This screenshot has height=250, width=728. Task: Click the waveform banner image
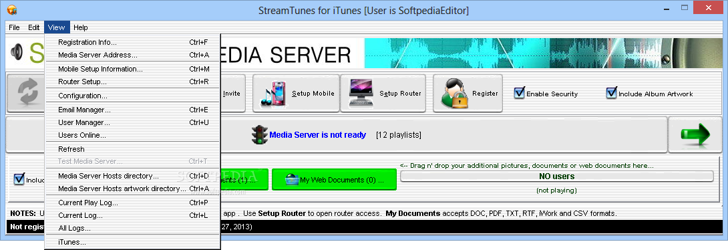click(543, 53)
